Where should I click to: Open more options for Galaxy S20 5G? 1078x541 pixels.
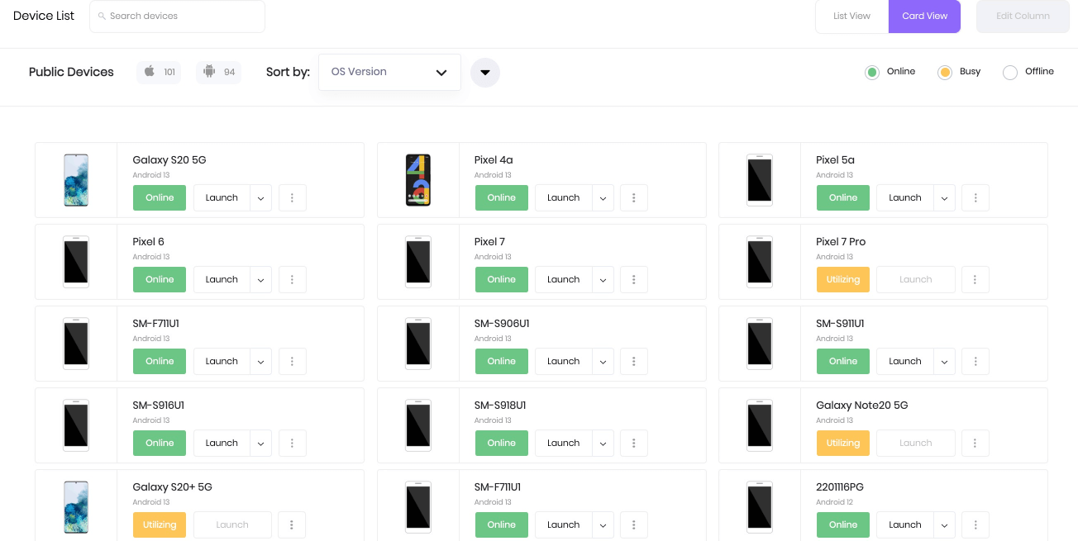coord(293,198)
